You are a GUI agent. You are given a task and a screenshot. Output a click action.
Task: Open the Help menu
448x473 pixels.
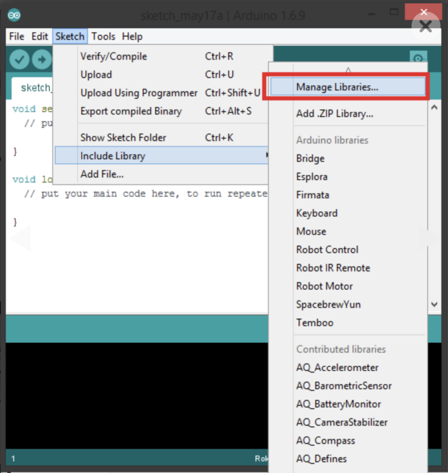click(x=132, y=36)
